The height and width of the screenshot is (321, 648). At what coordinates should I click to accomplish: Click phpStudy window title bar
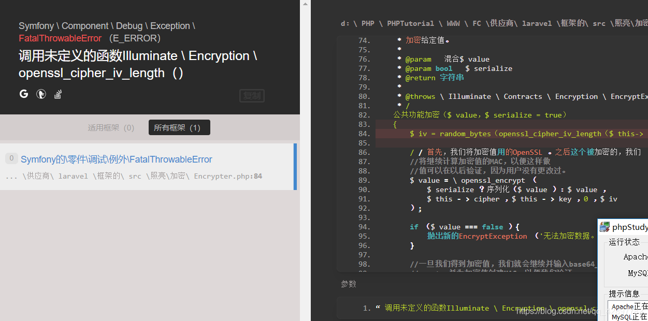[x=623, y=227]
